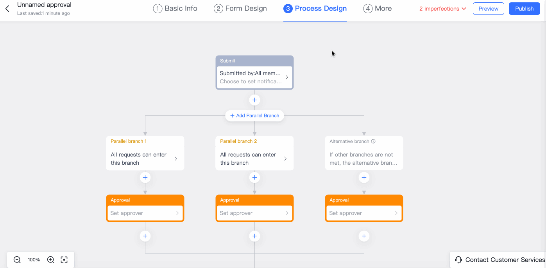
Task: Click the plus icon below the Alternative branch Approval
Action: (364, 236)
